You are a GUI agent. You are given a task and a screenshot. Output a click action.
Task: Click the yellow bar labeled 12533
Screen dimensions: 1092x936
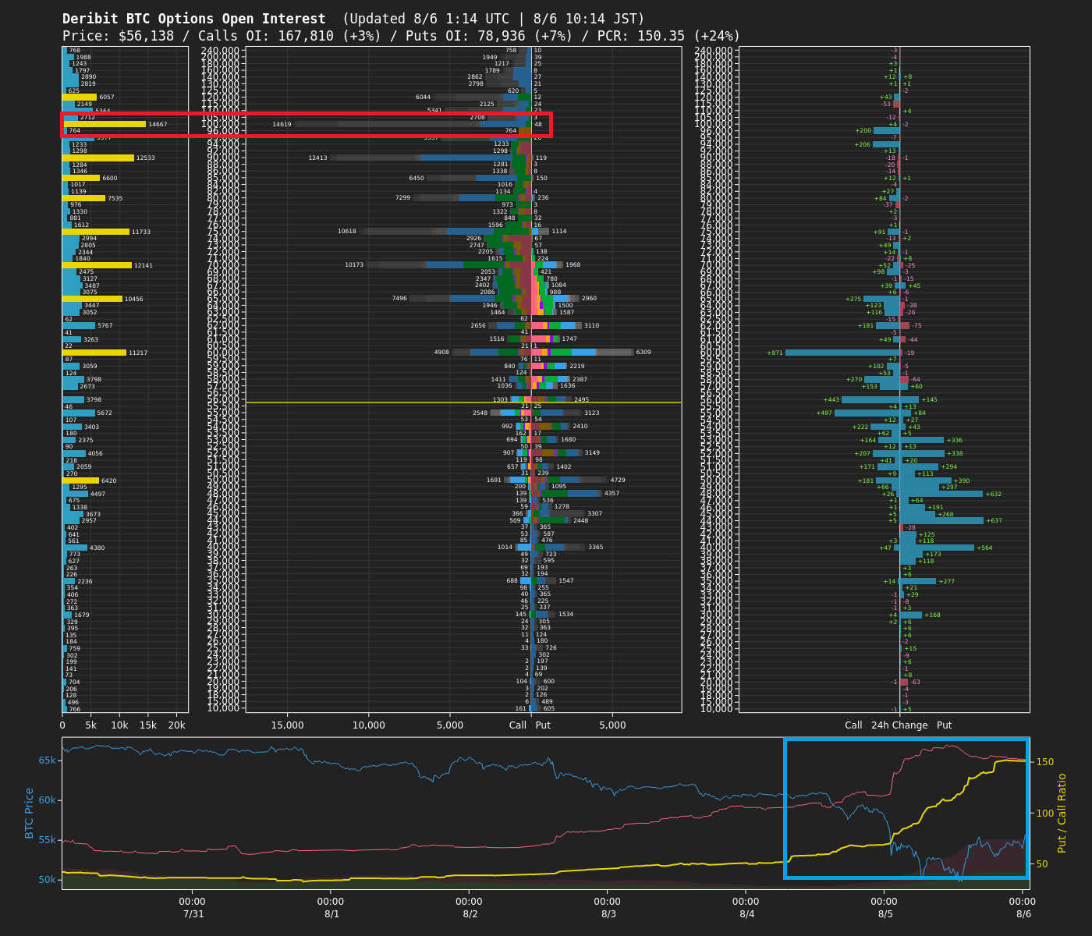click(97, 158)
